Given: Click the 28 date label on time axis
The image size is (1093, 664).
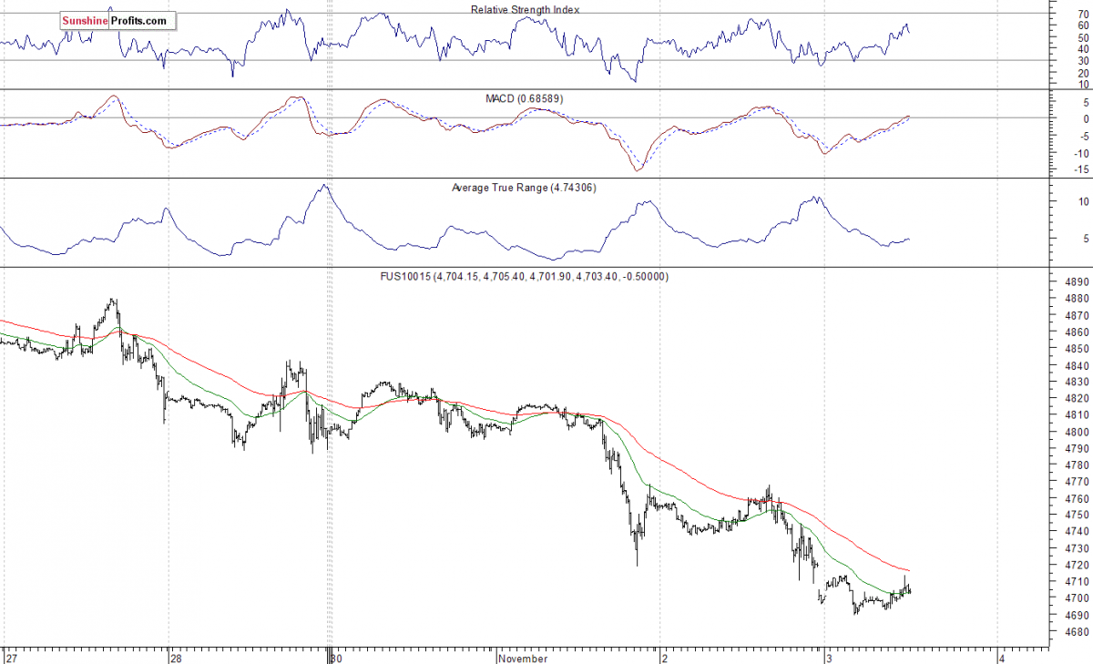Looking at the screenshot, I should pos(176,657).
